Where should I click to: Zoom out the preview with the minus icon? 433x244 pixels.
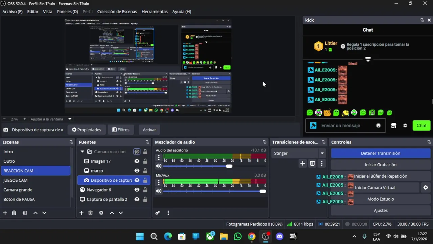click(x=4, y=119)
